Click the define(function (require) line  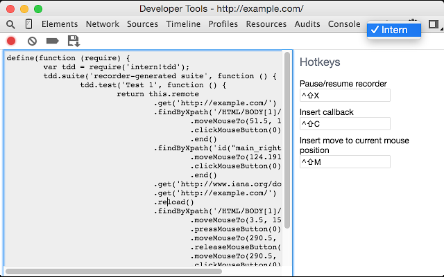(x=68, y=58)
